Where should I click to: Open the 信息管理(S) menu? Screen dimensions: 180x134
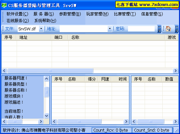click(x=152, y=14)
